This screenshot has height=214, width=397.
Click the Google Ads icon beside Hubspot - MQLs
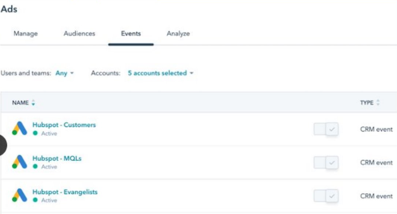click(20, 162)
